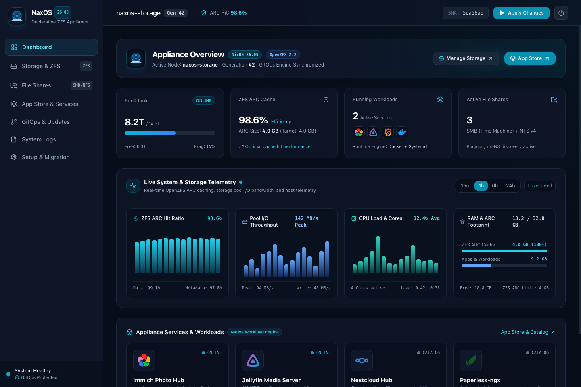Click the NaxOS logo icon in sidebar
This screenshot has height=387, width=581.
[17, 16]
